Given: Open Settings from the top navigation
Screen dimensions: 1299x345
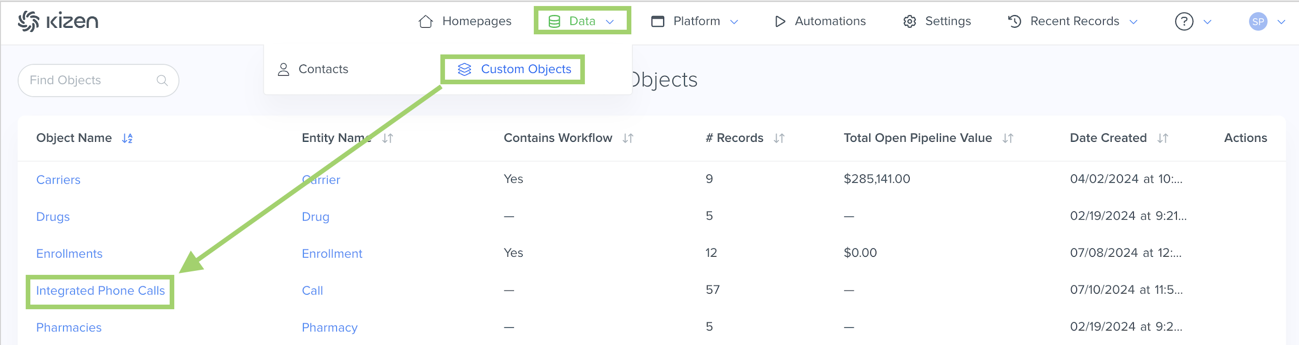Looking at the screenshot, I should tap(937, 21).
